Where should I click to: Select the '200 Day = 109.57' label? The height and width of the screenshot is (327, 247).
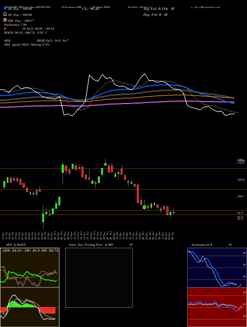tap(21, 21)
